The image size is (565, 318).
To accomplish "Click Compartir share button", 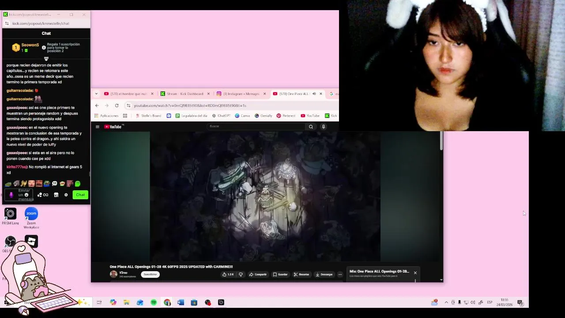I will click(258, 274).
